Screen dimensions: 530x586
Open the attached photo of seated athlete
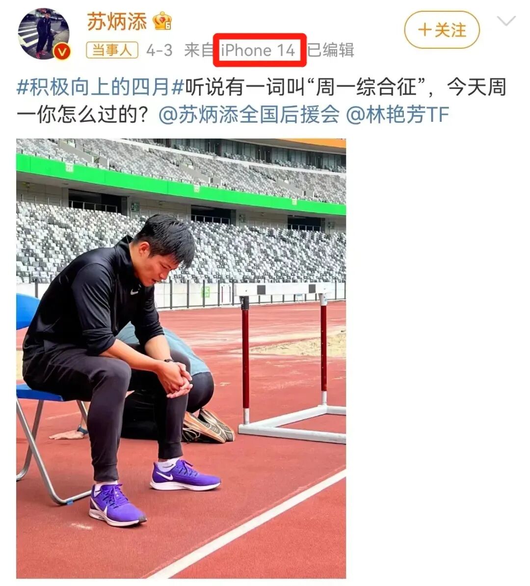[x=181, y=359]
